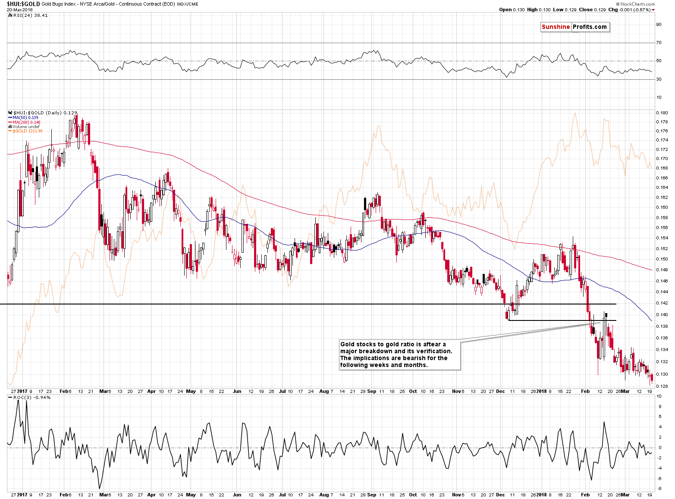Viewport: 675px width, 499px height.
Task: Click Apr on the bottom date axis
Action: (151, 495)
